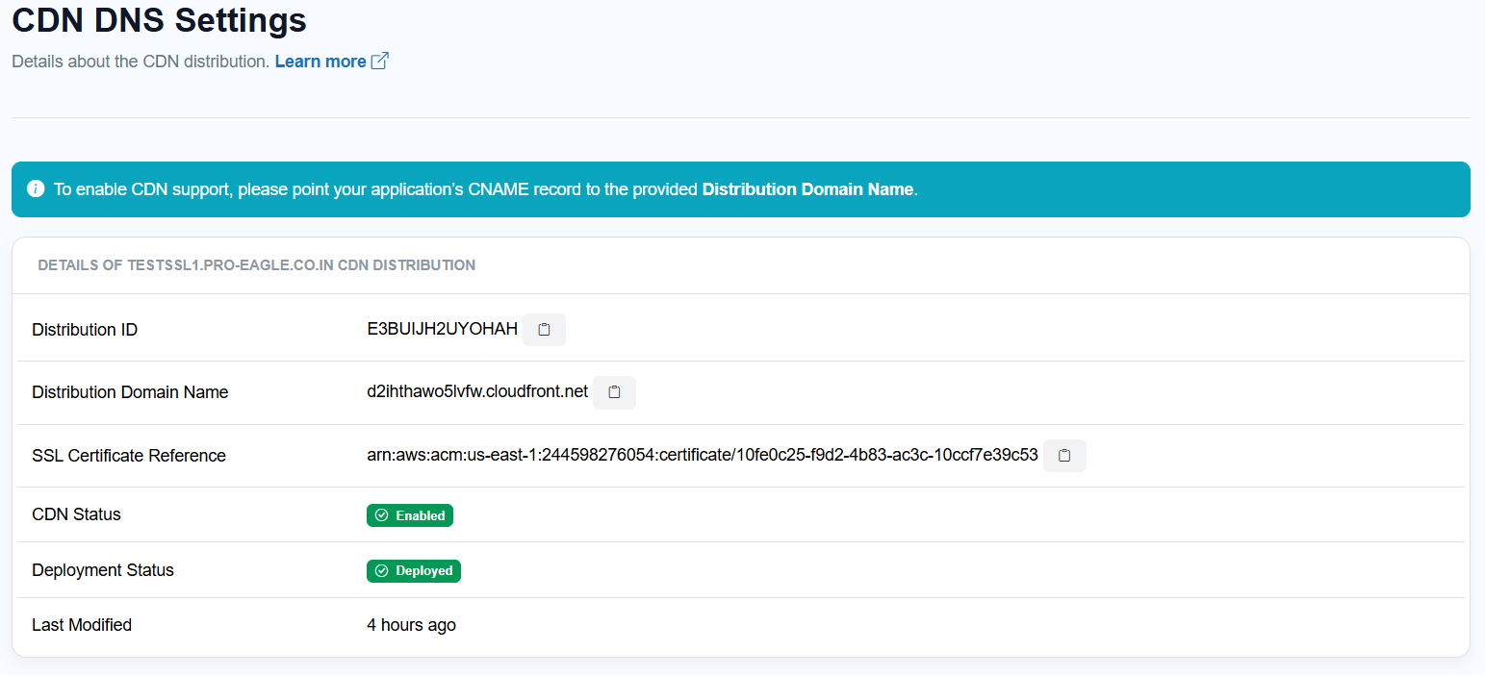The image size is (1485, 676).
Task: Click the bold Distribution Domain Name banner text
Action: (807, 189)
